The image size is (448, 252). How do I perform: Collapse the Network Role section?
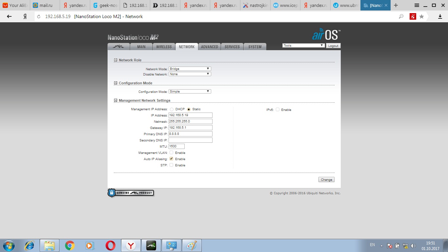[x=115, y=60]
